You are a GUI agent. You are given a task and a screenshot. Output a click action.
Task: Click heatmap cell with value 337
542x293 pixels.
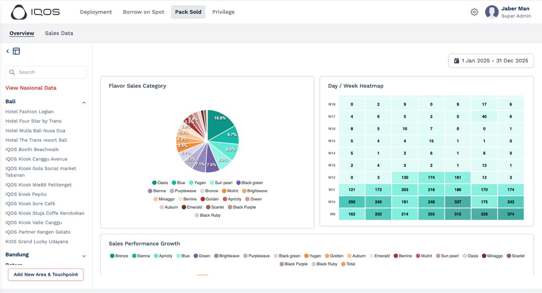pos(458,202)
